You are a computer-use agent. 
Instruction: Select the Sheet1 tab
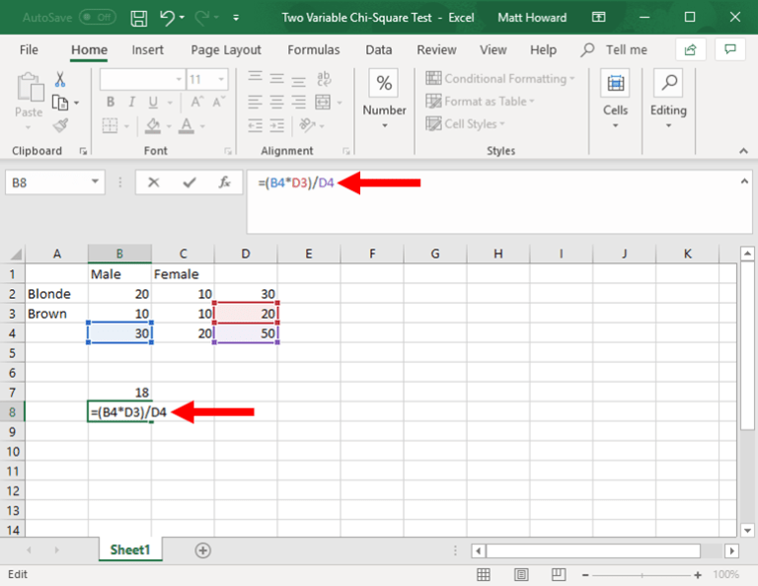click(130, 550)
